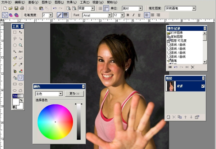Toggle rulers display button
Viewport: 216px width, 149px height.
[106, 8]
